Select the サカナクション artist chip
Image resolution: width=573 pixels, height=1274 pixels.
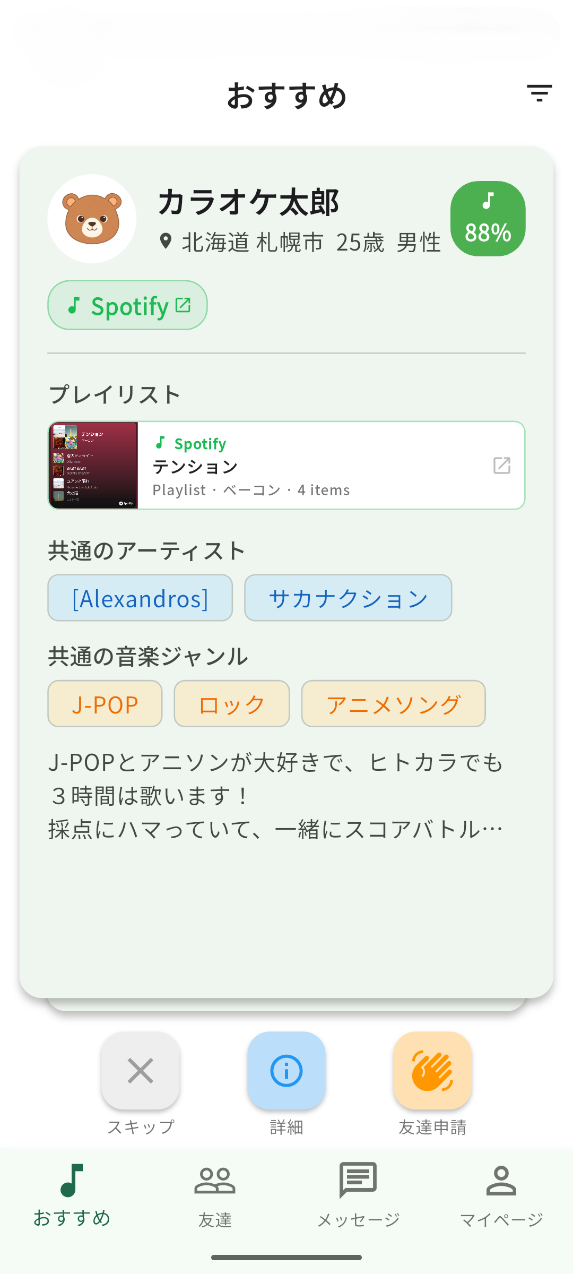point(348,598)
